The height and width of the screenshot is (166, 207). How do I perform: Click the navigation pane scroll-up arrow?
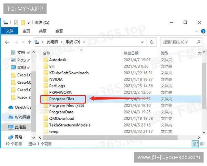click(34, 52)
